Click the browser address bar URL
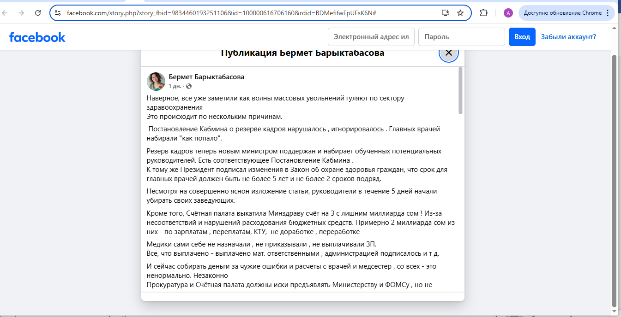This screenshot has width=621, height=317. click(222, 13)
